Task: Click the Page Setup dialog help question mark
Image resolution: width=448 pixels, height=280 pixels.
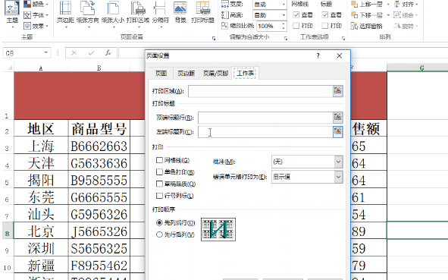Action: (x=318, y=55)
